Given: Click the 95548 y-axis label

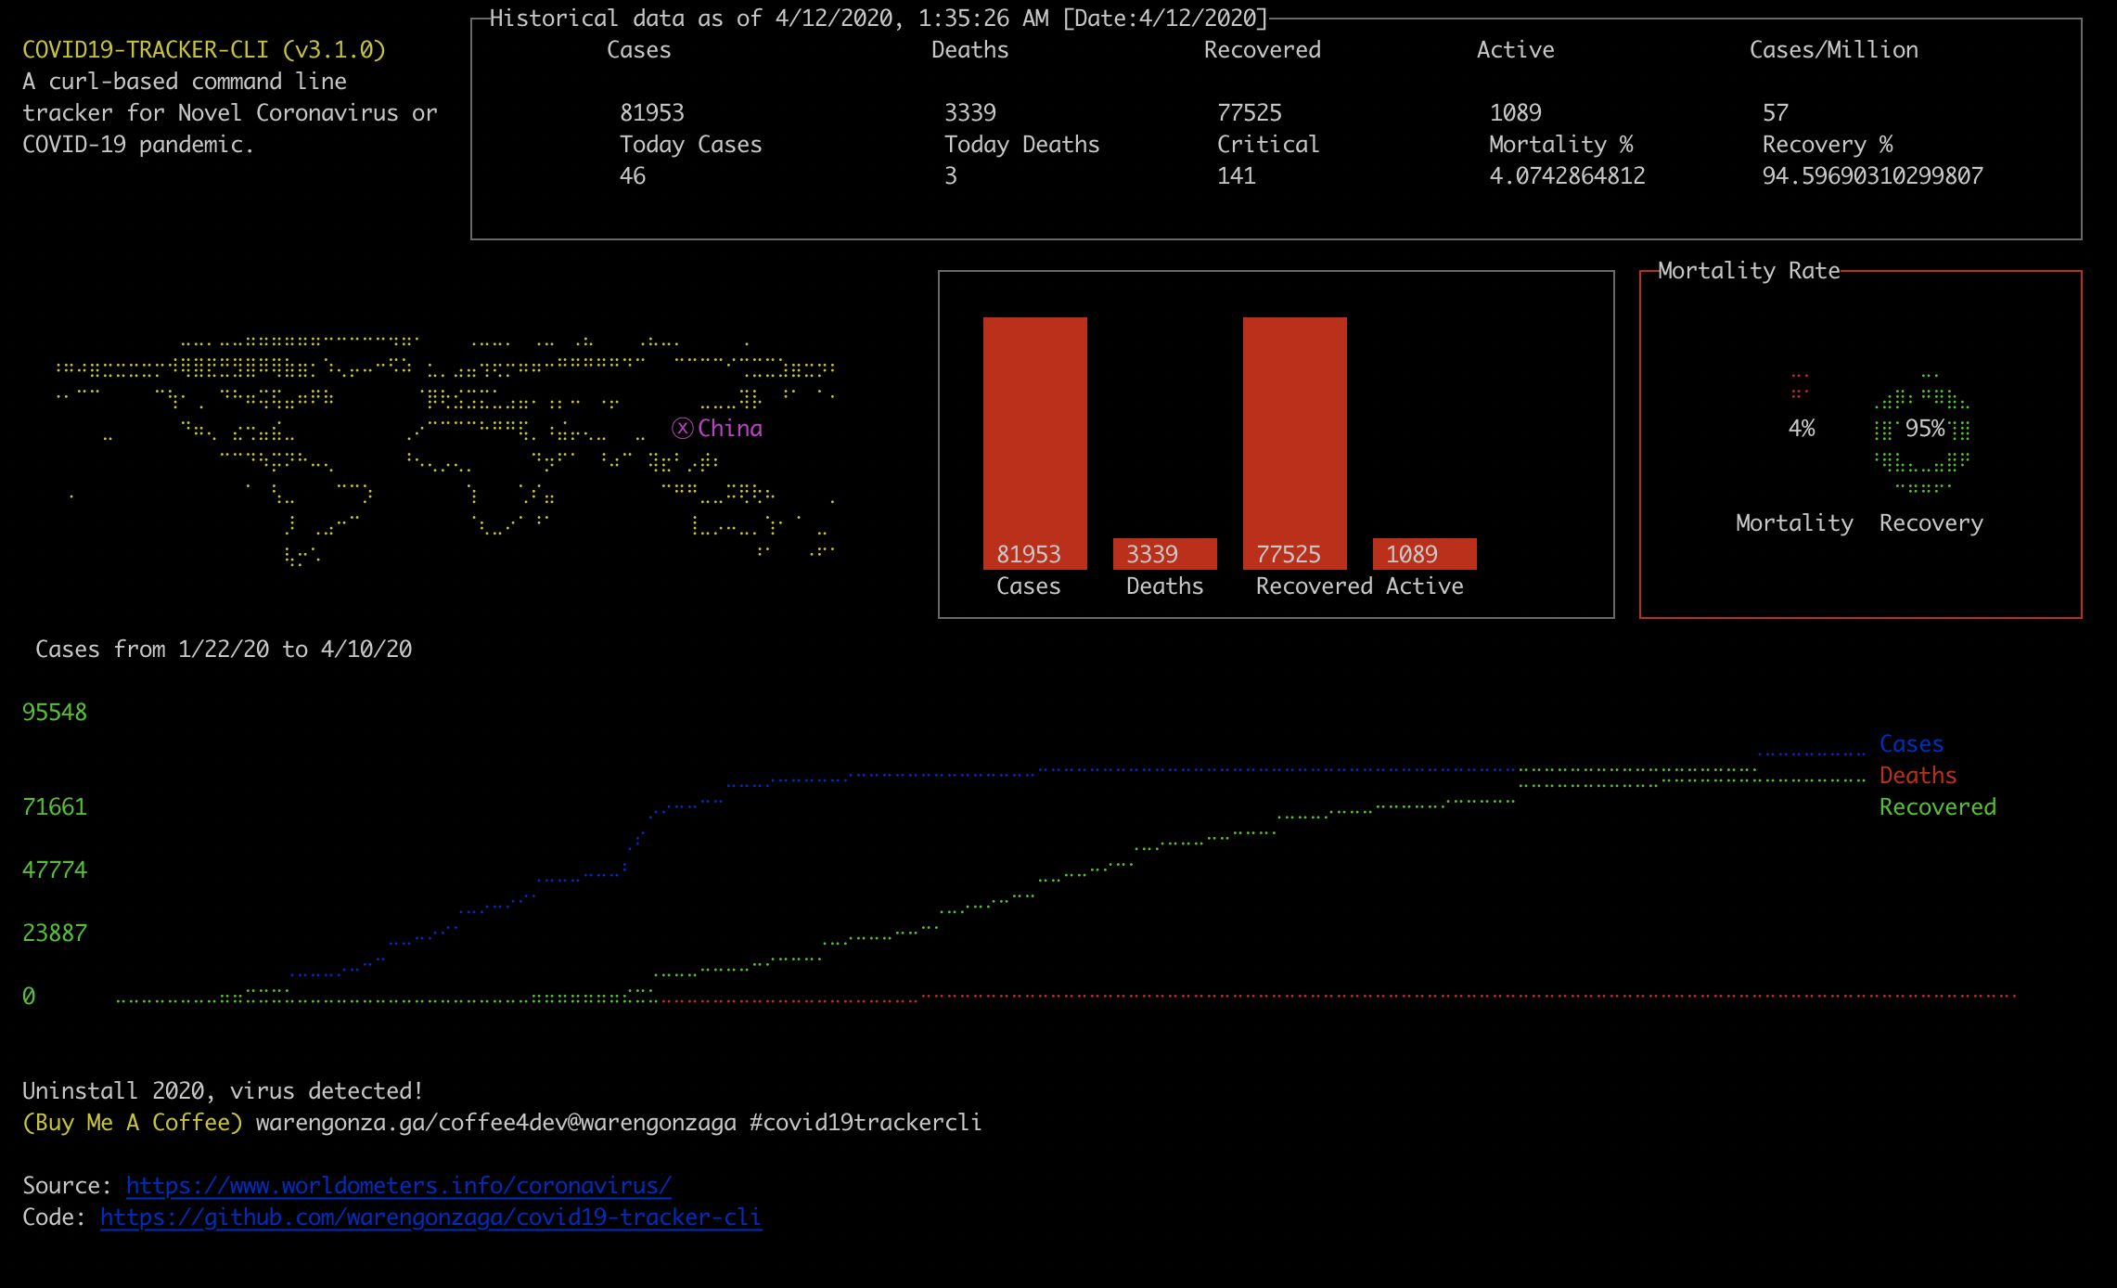Looking at the screenshot, I should click(55, 712).
